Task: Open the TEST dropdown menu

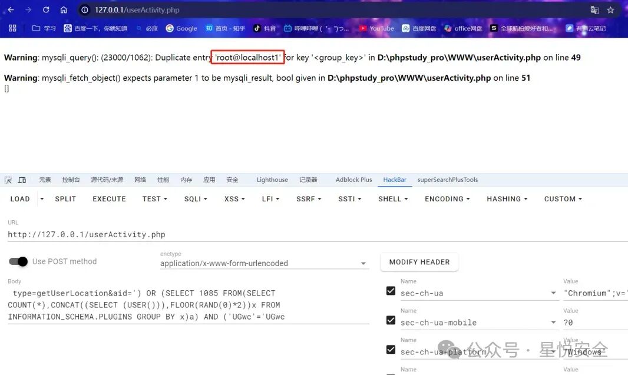Action: pyautogui.click(x=154, y=199)
